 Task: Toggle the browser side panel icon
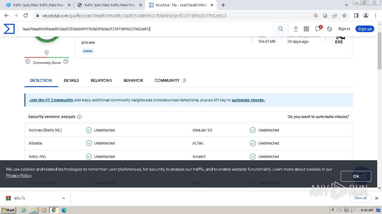click(356, 16)
